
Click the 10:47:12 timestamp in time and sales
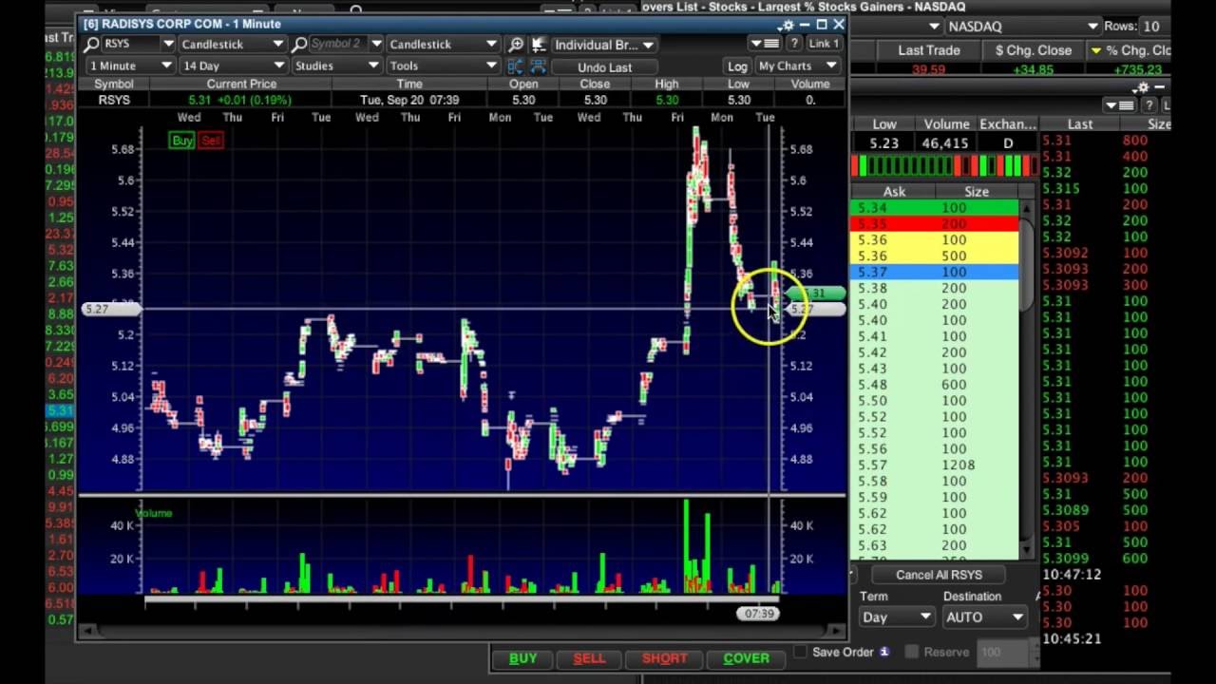[1072, 575]
